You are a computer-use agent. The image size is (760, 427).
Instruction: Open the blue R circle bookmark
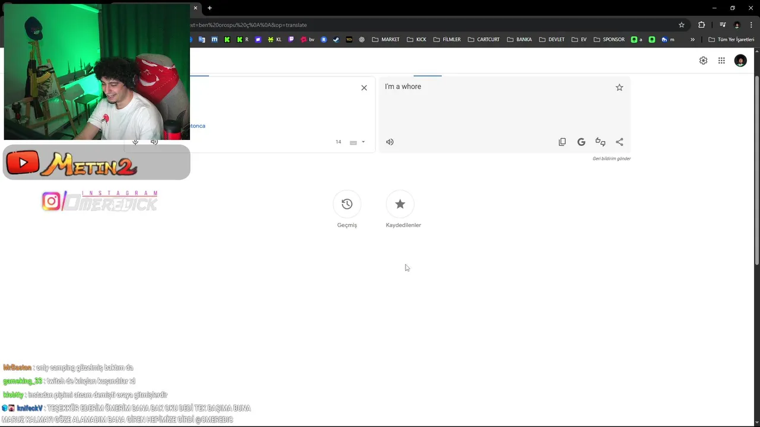point(324,40)
